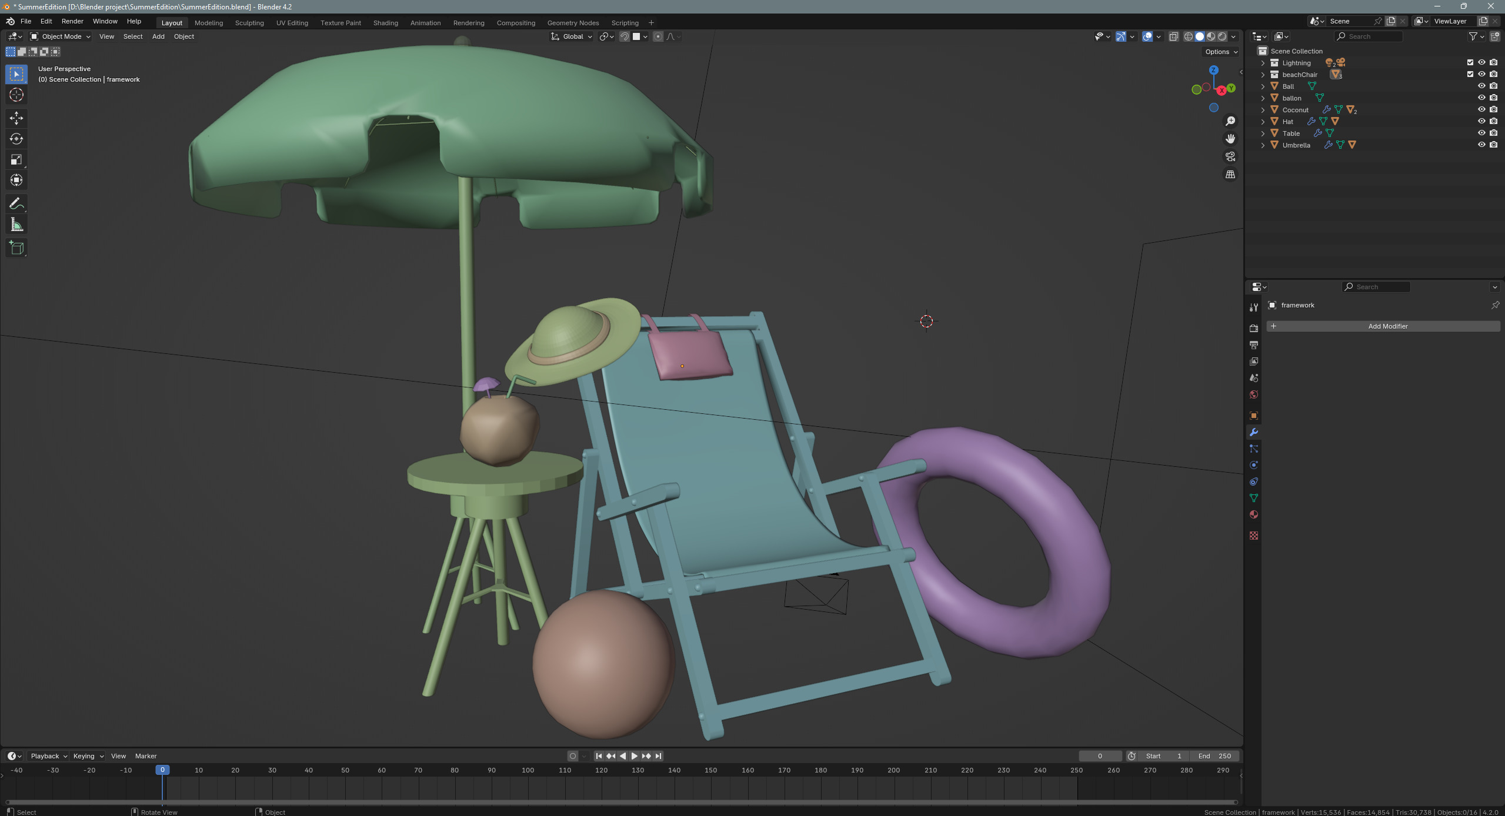
Task: Open the World properties tab
Action: coord(1254,394)
